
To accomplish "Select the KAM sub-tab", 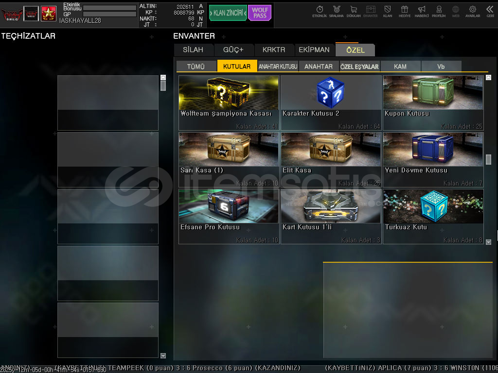I will point(400,66).
